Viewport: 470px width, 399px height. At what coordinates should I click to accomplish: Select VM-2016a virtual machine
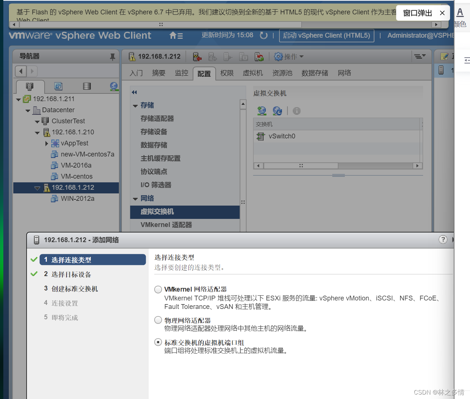click(x=76, y=165)
